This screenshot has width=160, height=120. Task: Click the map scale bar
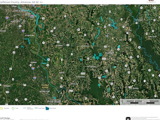click(138, 103)
